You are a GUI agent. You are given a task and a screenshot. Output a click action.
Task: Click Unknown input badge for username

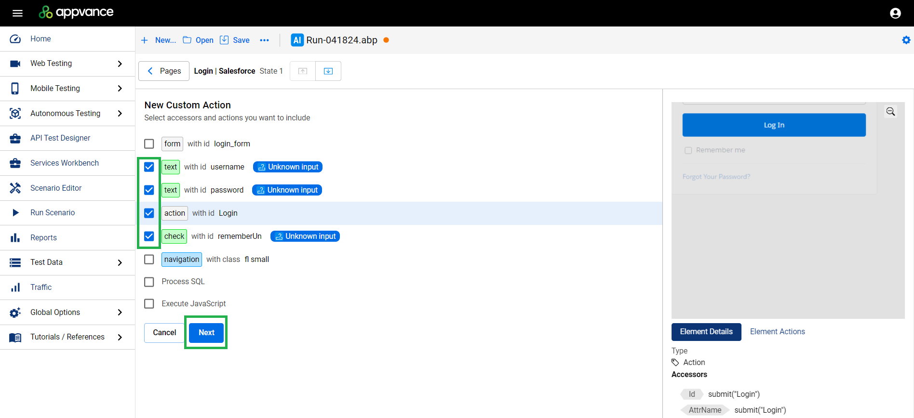[288, 167]
